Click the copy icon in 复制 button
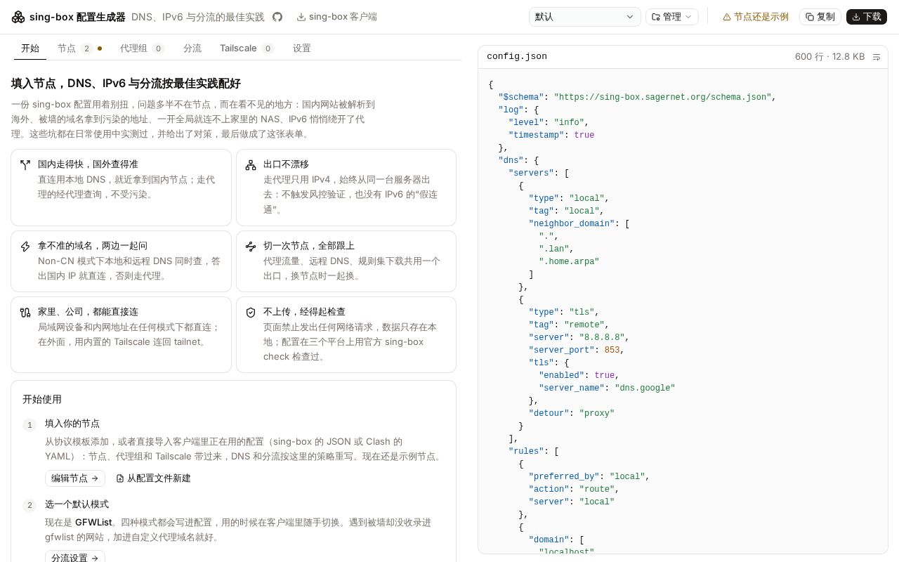Viewport: 899px width, 562px height. point(810,17)
